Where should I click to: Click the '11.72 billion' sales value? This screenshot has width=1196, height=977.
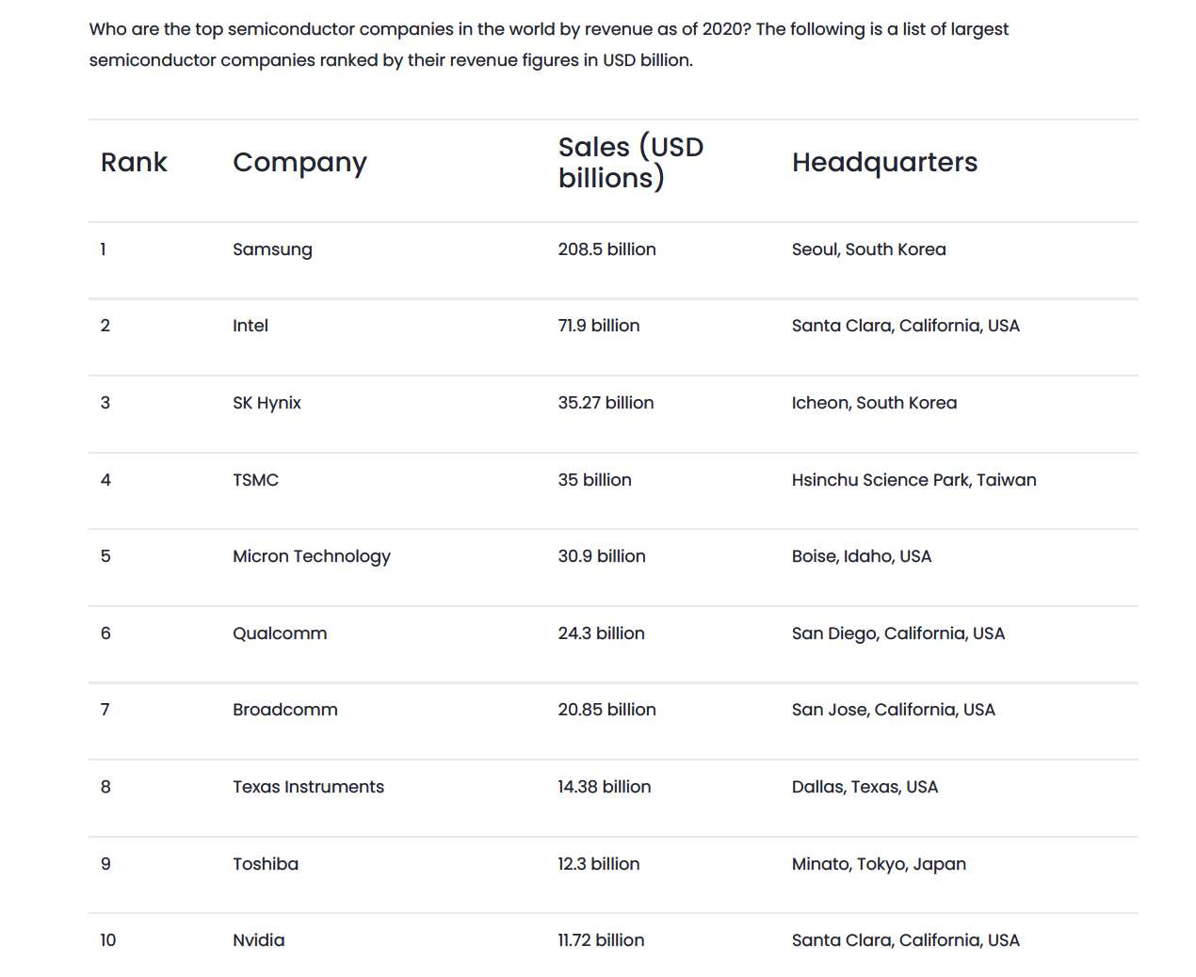coord(601,940)
